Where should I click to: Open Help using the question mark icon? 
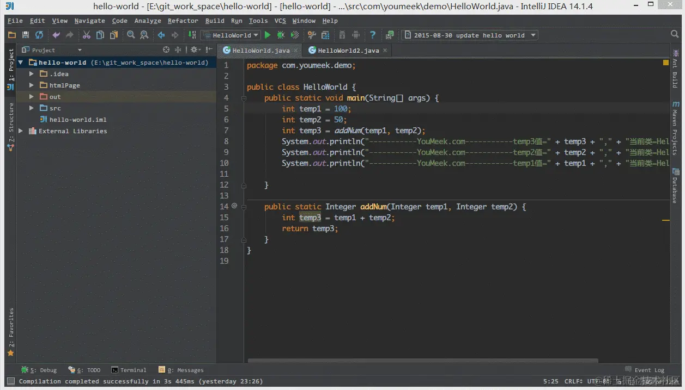[373, 34]
